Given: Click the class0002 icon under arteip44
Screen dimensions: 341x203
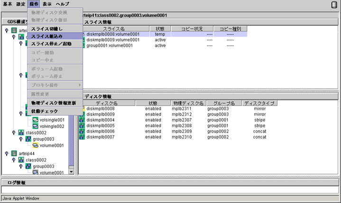Looking at the screenshot, I should 21,160.
